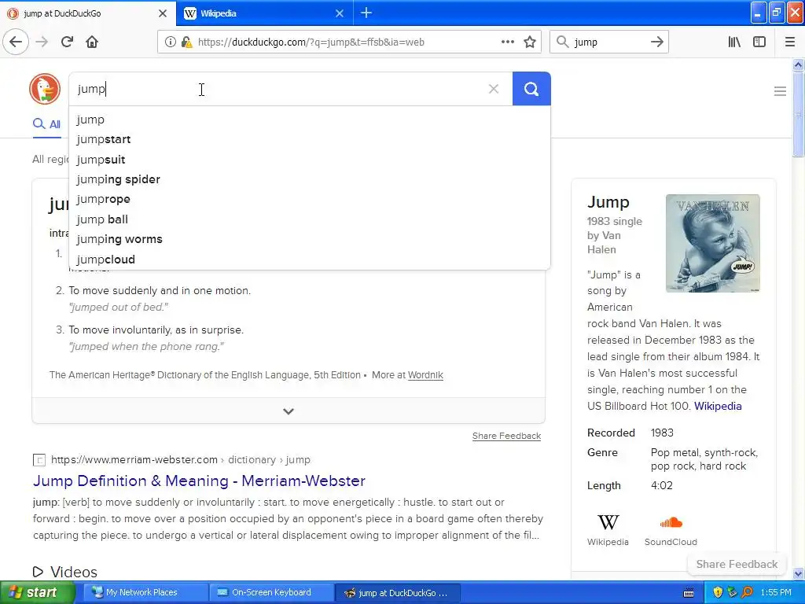Viewport: 805px width, 604px height.
Task: Open the Wordnik link
Action: point(425,375)
